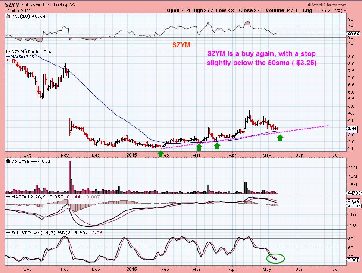The image size is (362, 273).
Task: Click the 3.41 last price tag on axis
Action: [353, 129]
